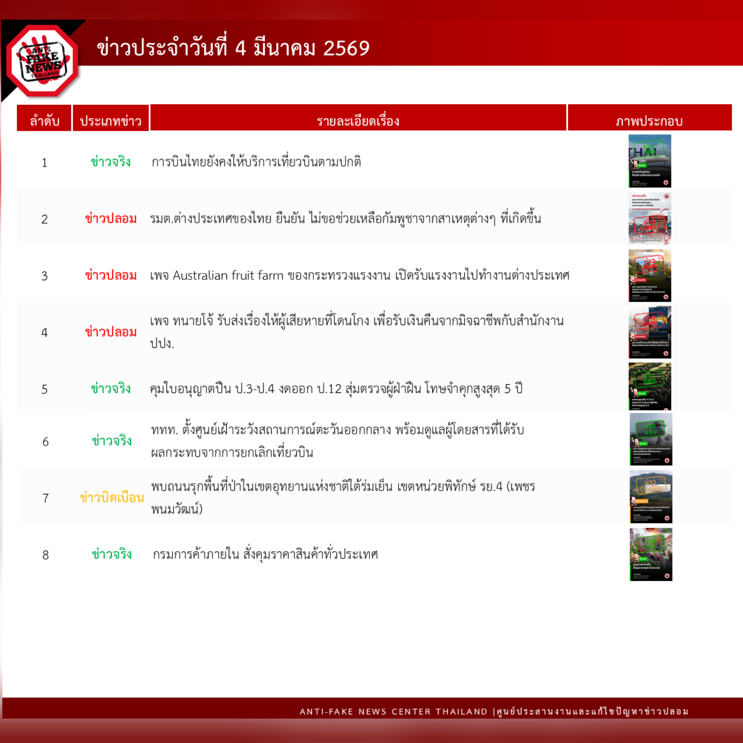The image size is (743, 743).
Task: Open thumbnail for Australian fruit farm fake news
Action: (x=650, y=275)
